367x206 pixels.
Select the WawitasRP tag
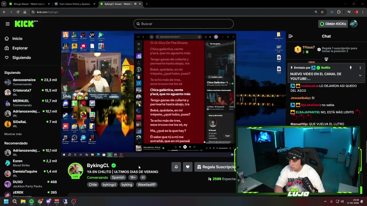tap(147, 185)
